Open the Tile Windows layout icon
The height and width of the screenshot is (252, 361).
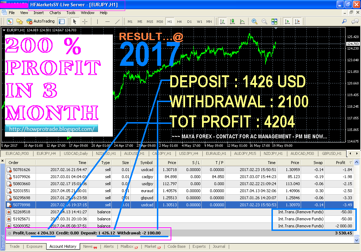274,21
